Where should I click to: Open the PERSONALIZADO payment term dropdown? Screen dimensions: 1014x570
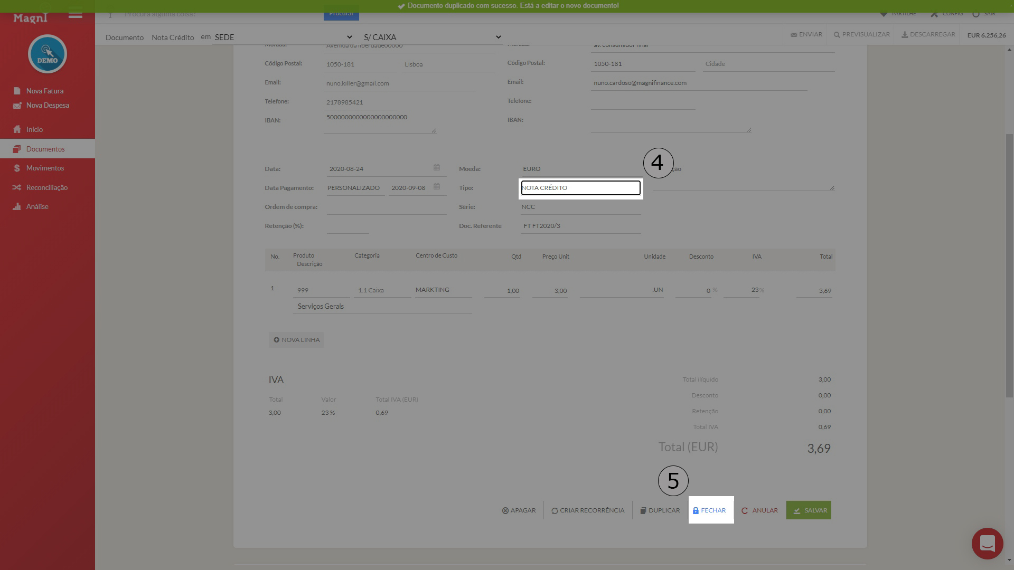(x=355, y=188)
